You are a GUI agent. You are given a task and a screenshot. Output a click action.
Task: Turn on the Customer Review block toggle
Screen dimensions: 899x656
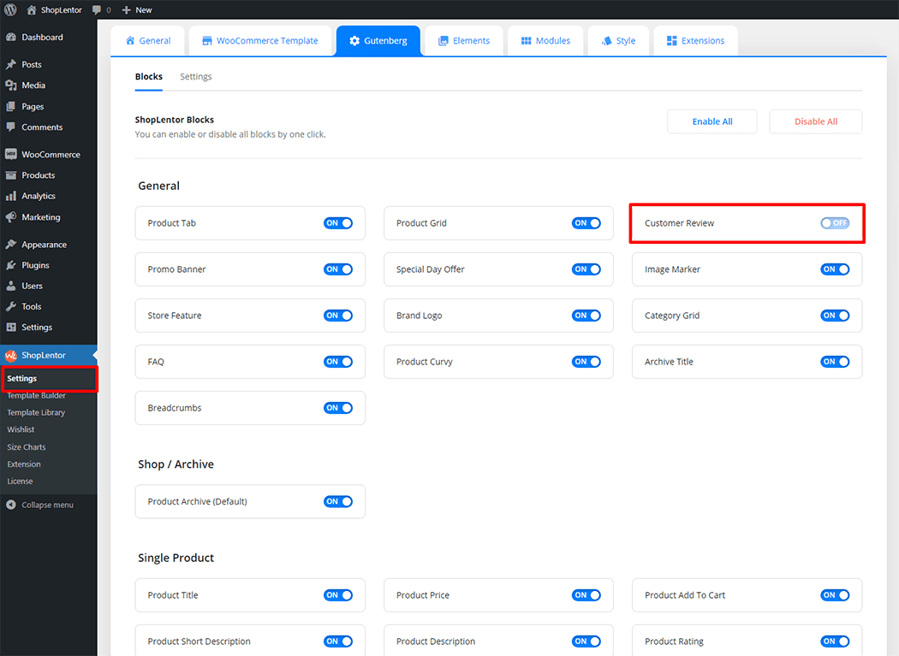click(x=834, y=223)
